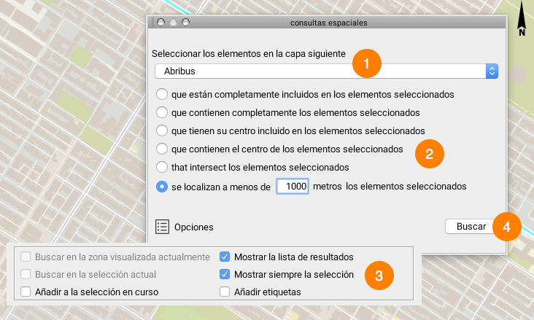534x320 pixels.
Task: Open the Abribus layer dropdown
Action: click(x=326, y=71)
